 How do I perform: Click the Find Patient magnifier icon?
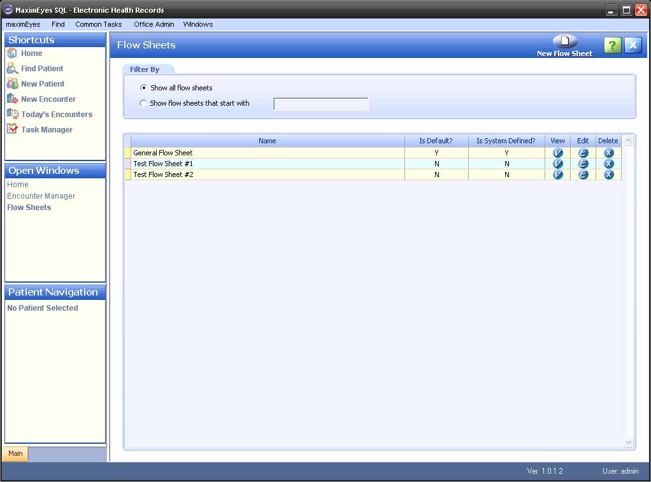(12, 69)
